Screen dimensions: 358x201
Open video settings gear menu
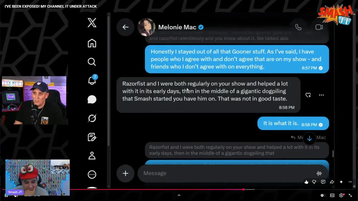pos(341,195)
